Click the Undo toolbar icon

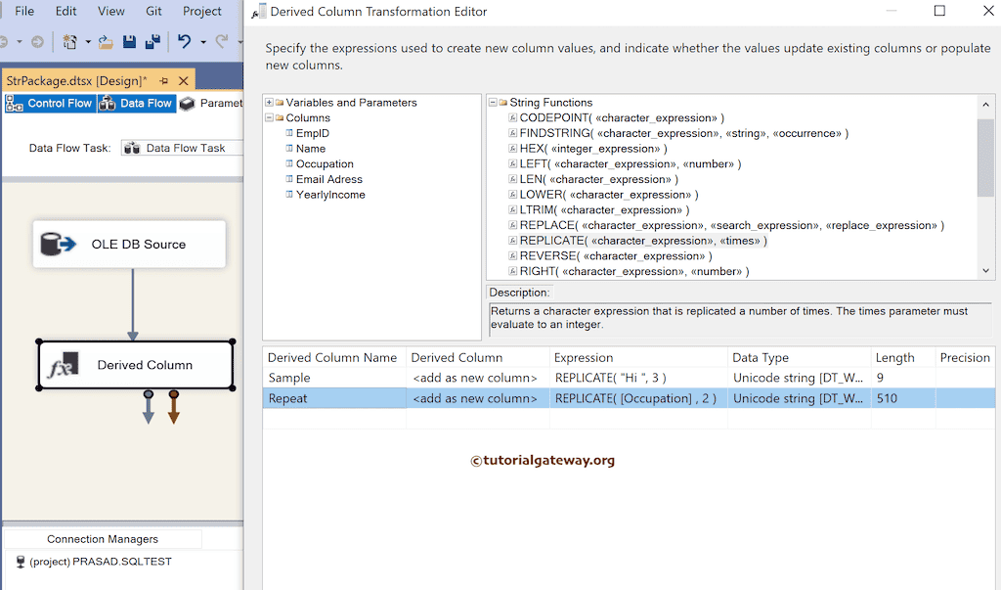[x=185, y=42]
